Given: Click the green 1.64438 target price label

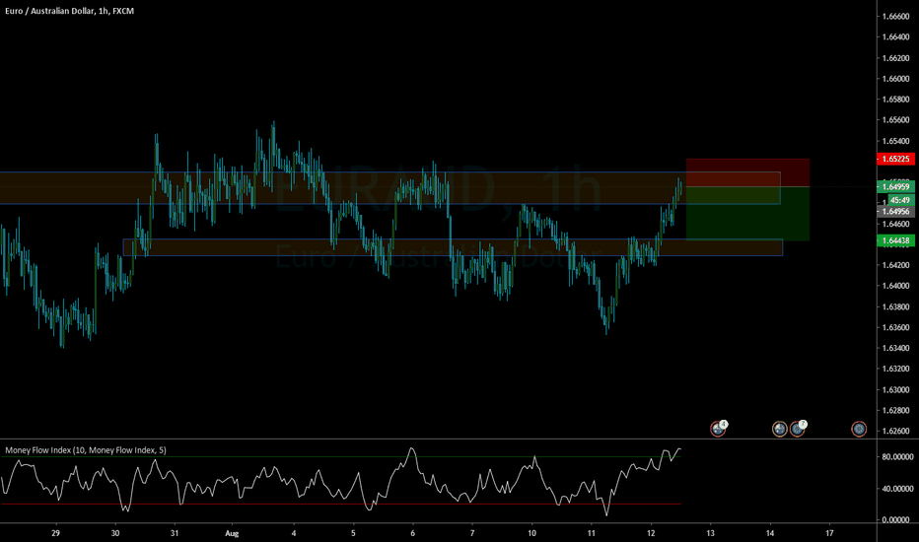Looking at the screenshot, I should 895,240.
